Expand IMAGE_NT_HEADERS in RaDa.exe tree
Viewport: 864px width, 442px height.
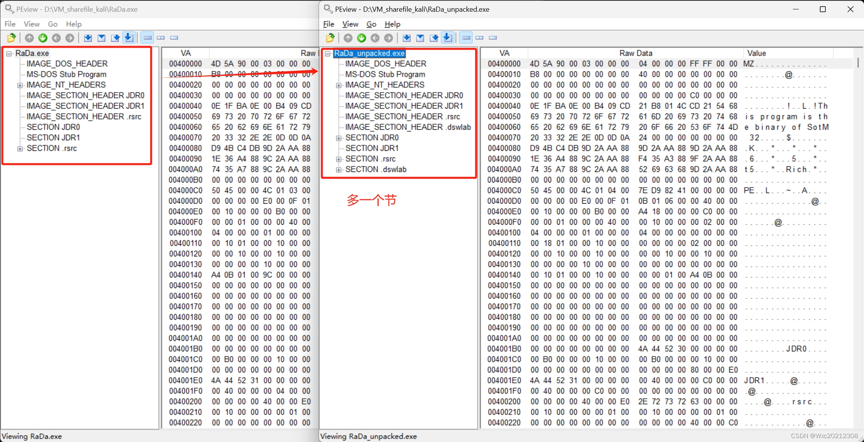(x=20, y=85)
